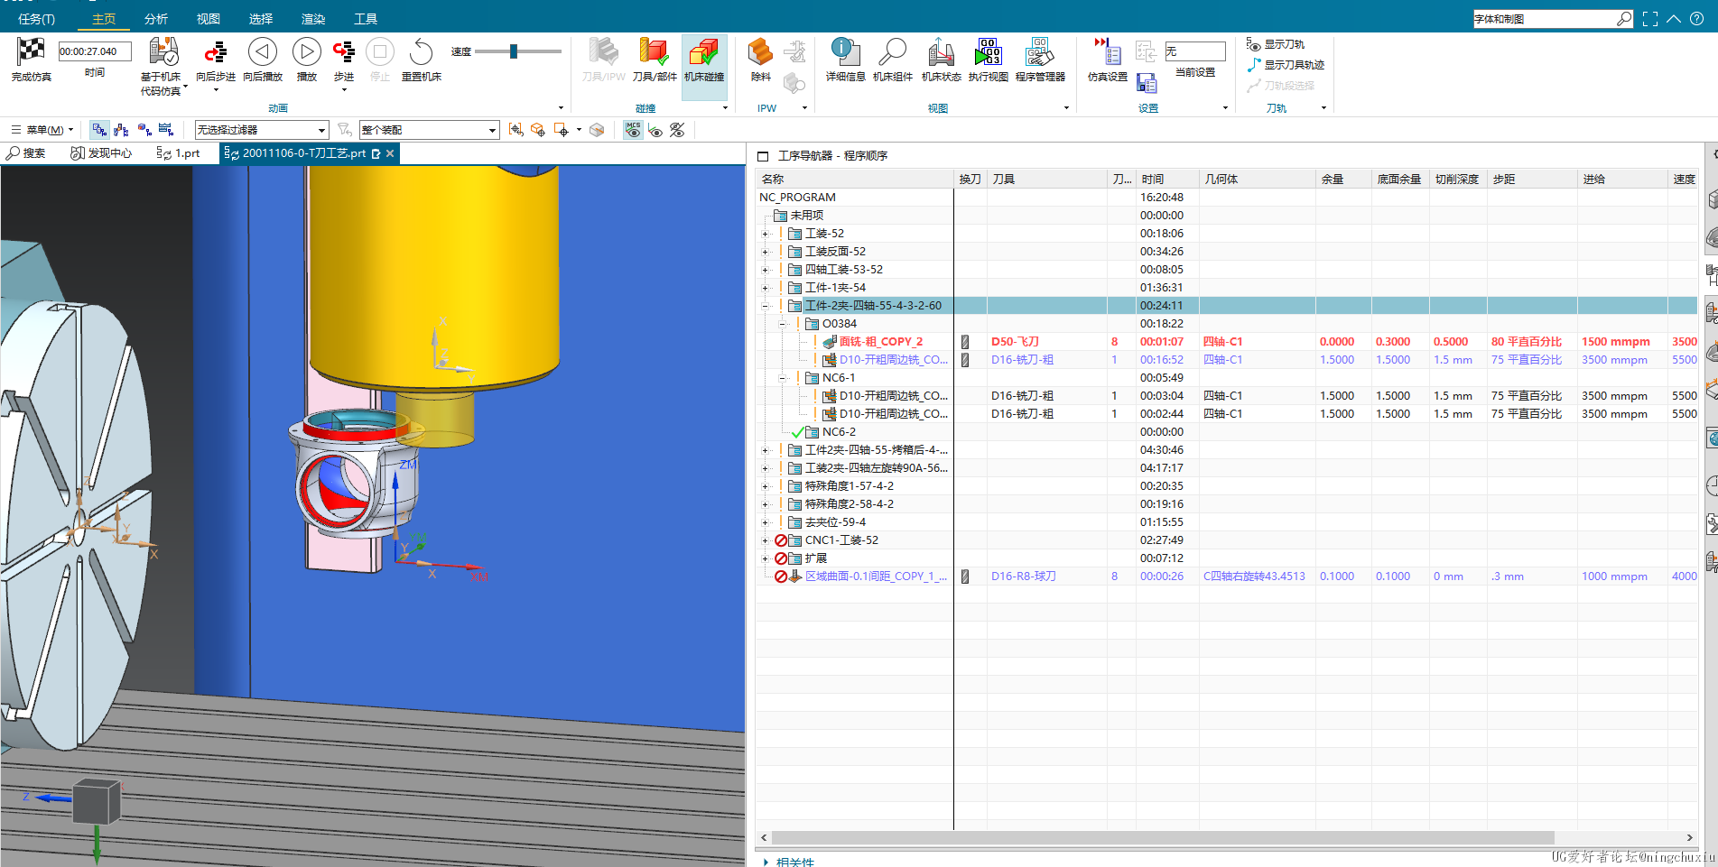Open the 无选择过滤器 selection filter dropdown
The image size is (1718, 867).
click(261, 130)
